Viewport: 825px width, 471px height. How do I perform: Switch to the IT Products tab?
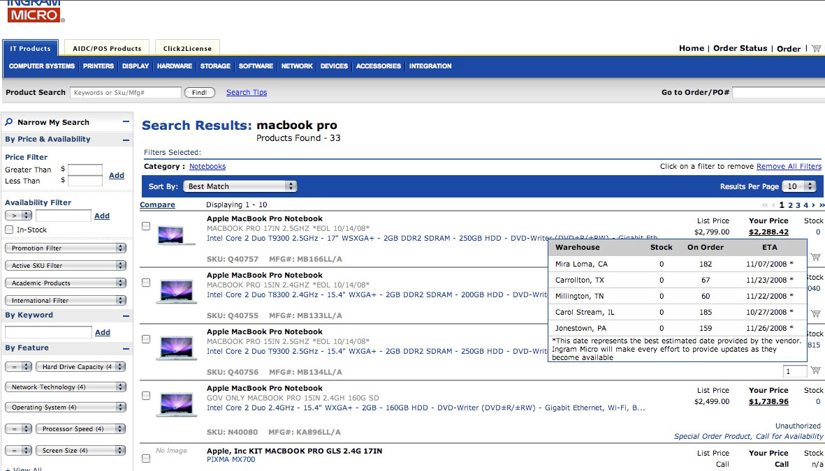[30, 48]
